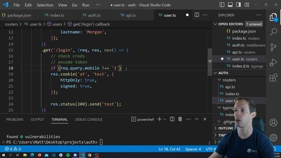The width and height of the screenshot is (281, 158).
Task: Open the File menu
Action: coord(17,5)
